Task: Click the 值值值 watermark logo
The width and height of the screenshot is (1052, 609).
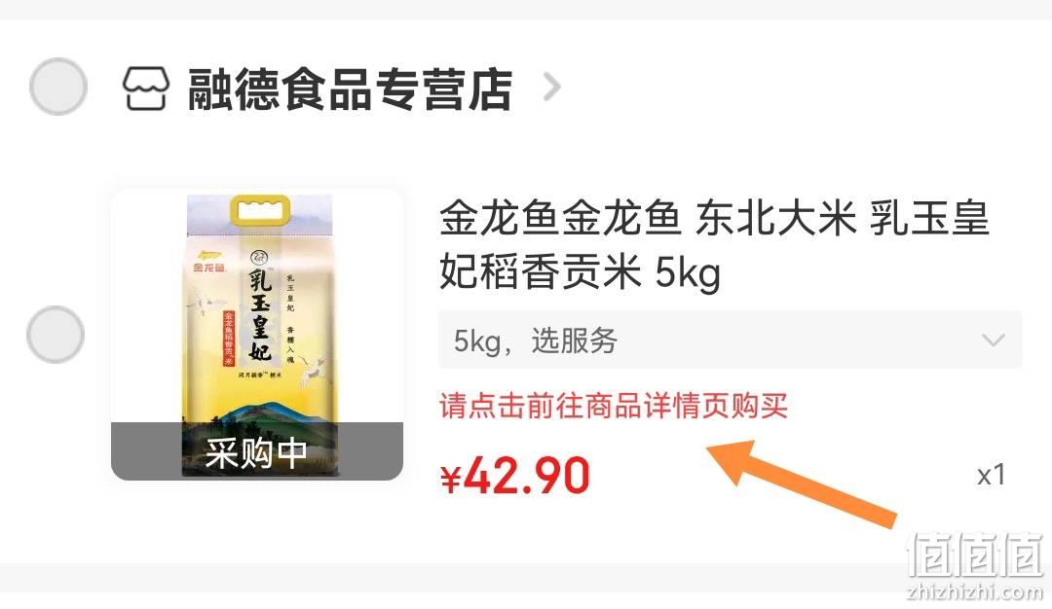Action: tap(975, 555)
